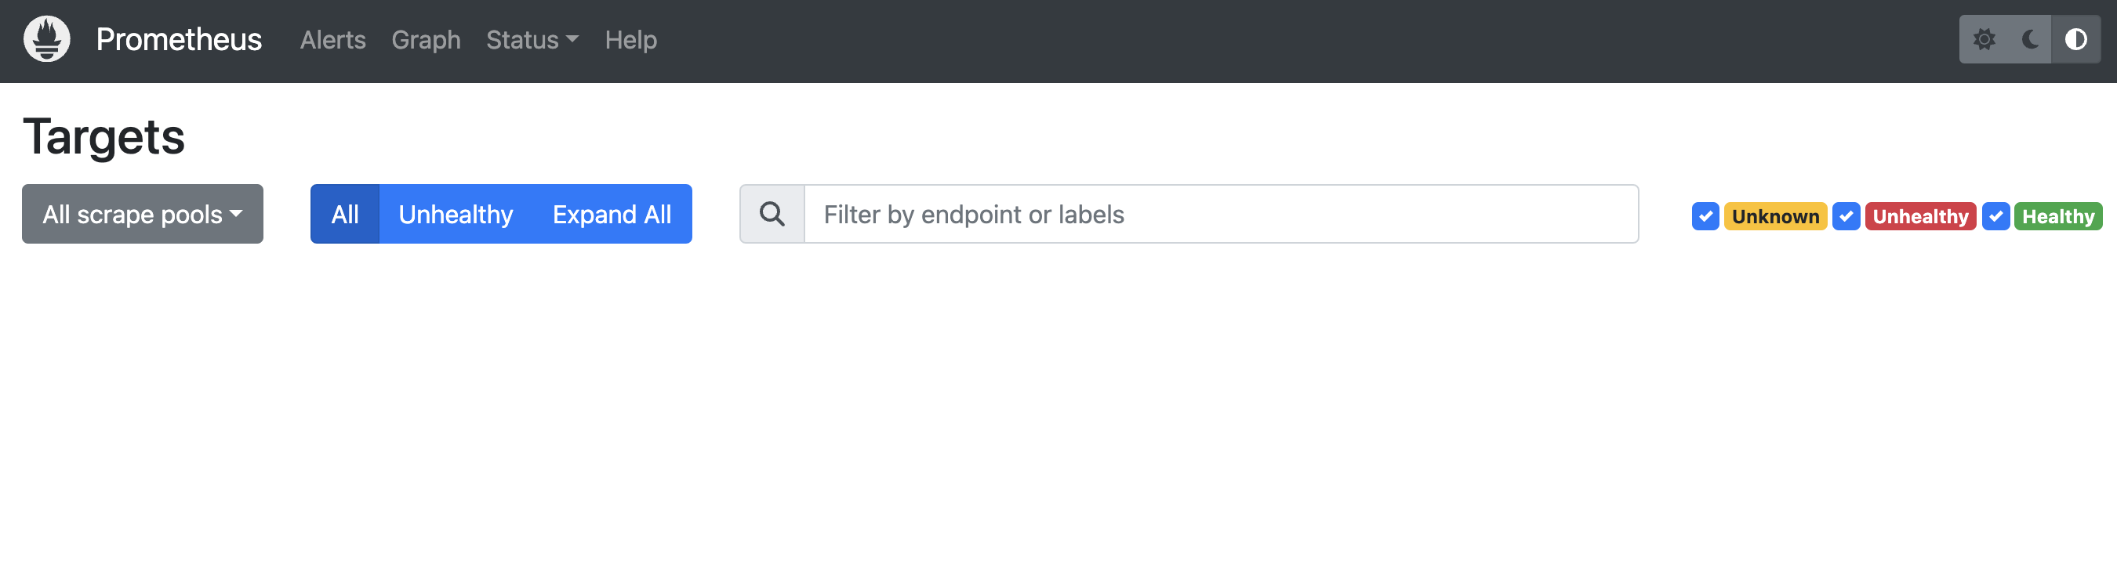
Task: Select the All targets button
Action: click(x=345, y=214)
